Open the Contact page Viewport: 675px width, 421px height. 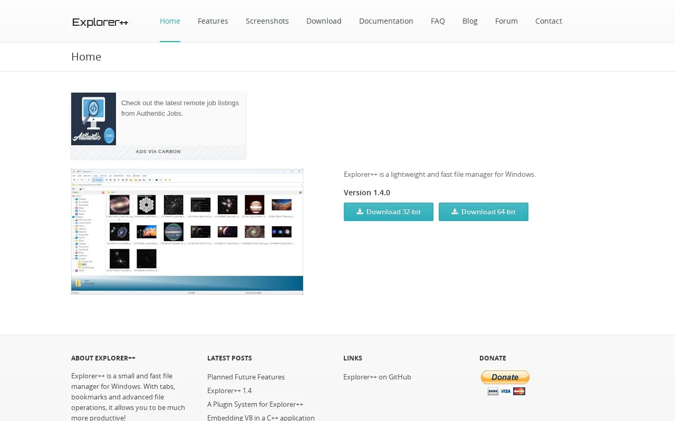tap(548, 21)
